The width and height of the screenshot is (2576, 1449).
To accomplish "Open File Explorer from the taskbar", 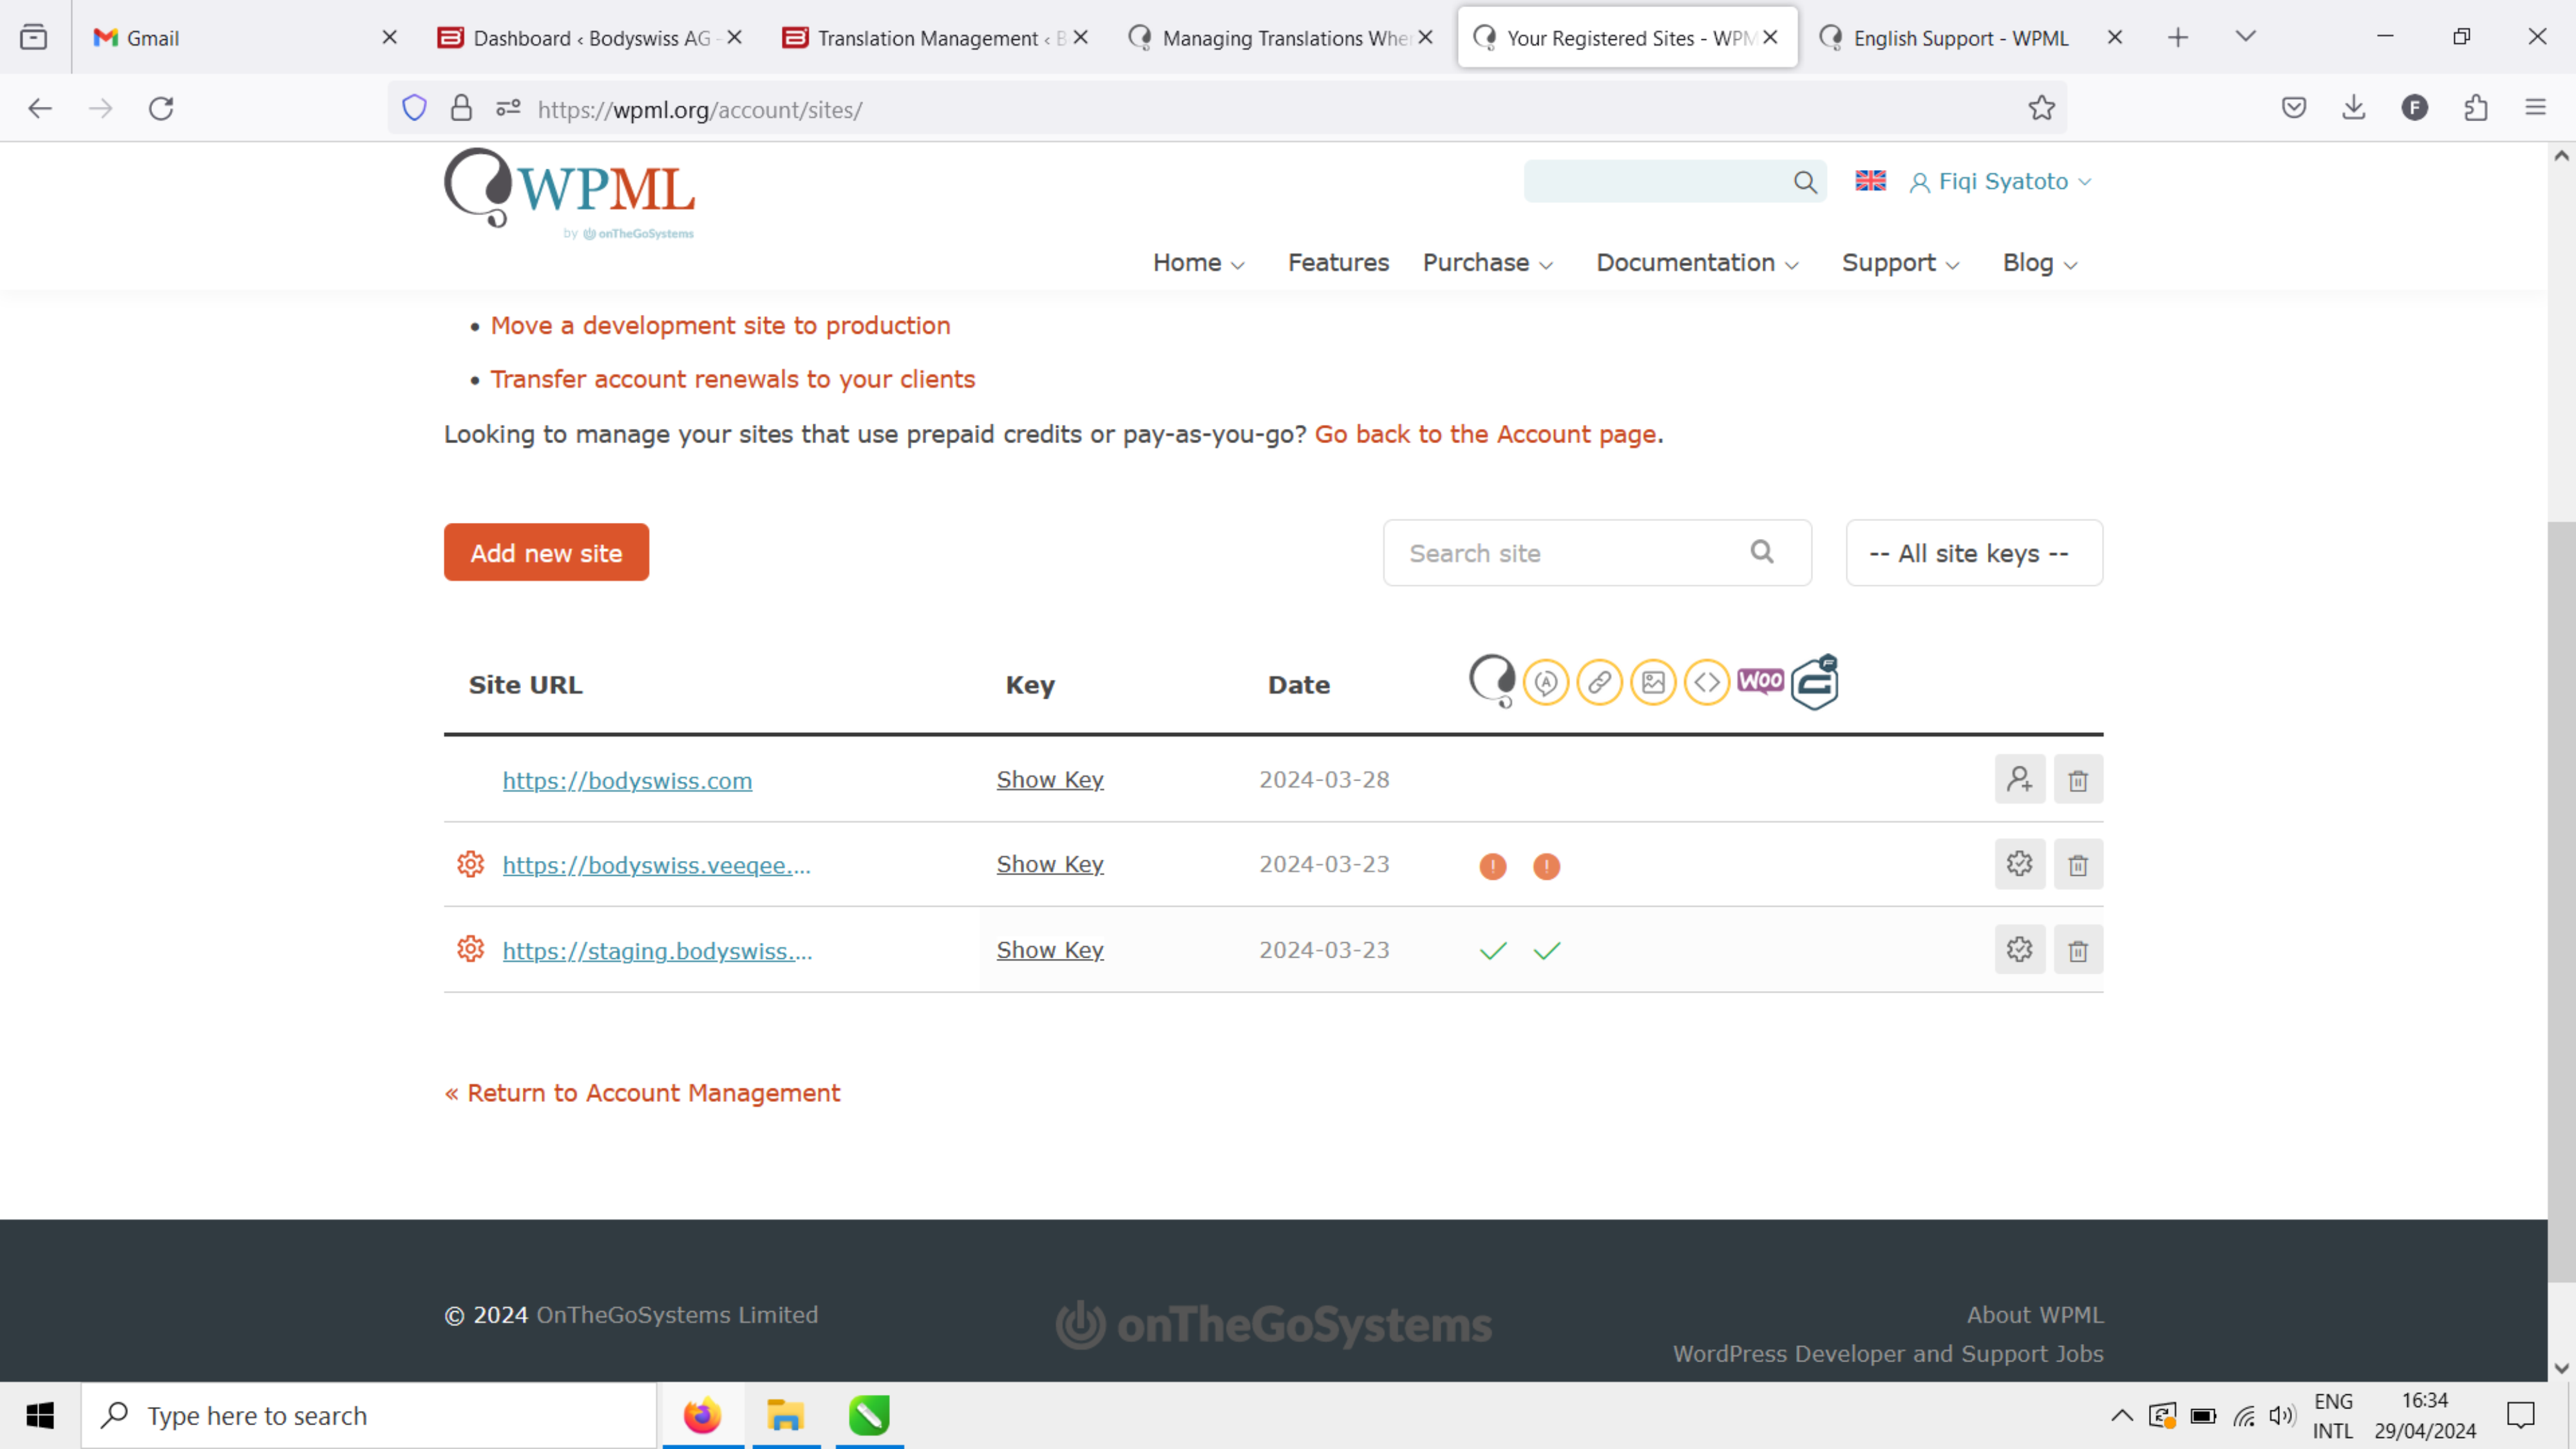I will coord(786,1416).
